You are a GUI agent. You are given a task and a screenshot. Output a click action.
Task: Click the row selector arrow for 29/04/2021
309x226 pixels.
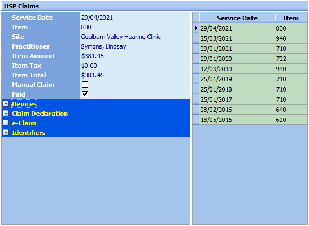196,28
